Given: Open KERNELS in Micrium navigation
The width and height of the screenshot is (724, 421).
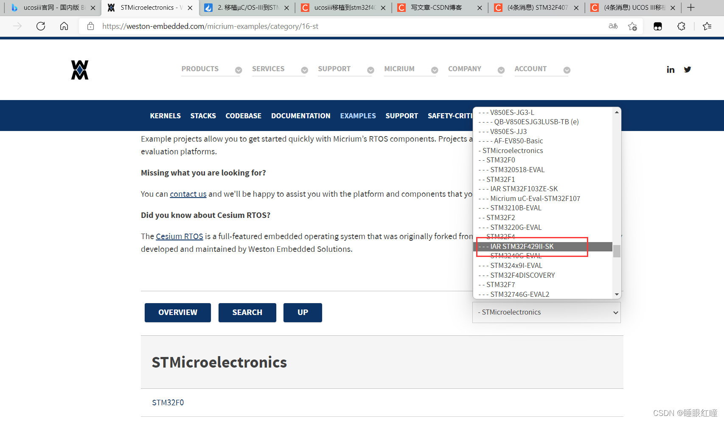Looking at the screenshot, I should (x=165, y=116).
